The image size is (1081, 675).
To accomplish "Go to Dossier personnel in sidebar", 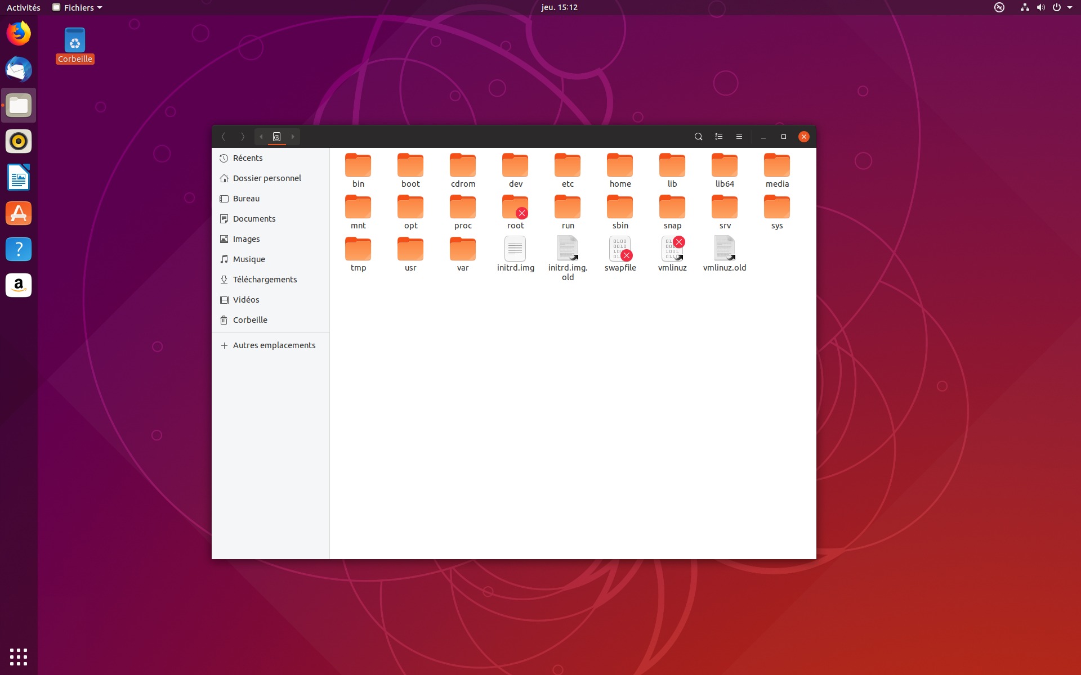I will click(x=267, y=178).
